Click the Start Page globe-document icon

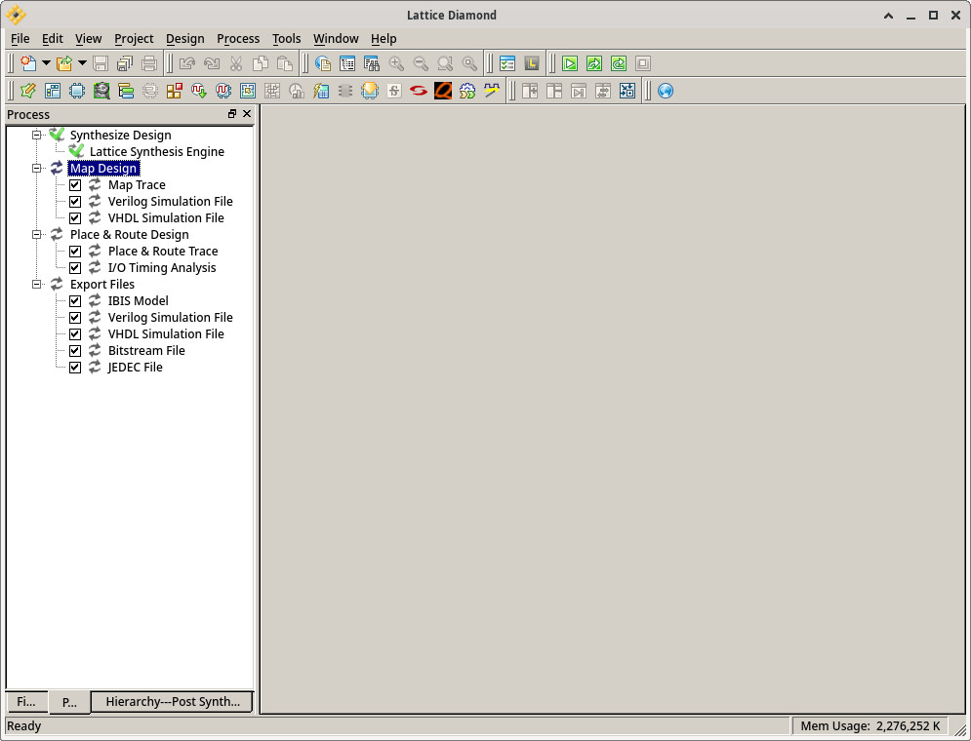323,63
